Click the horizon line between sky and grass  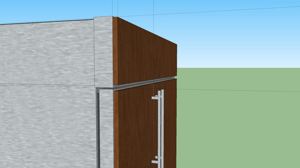click(x=237, y=68)
